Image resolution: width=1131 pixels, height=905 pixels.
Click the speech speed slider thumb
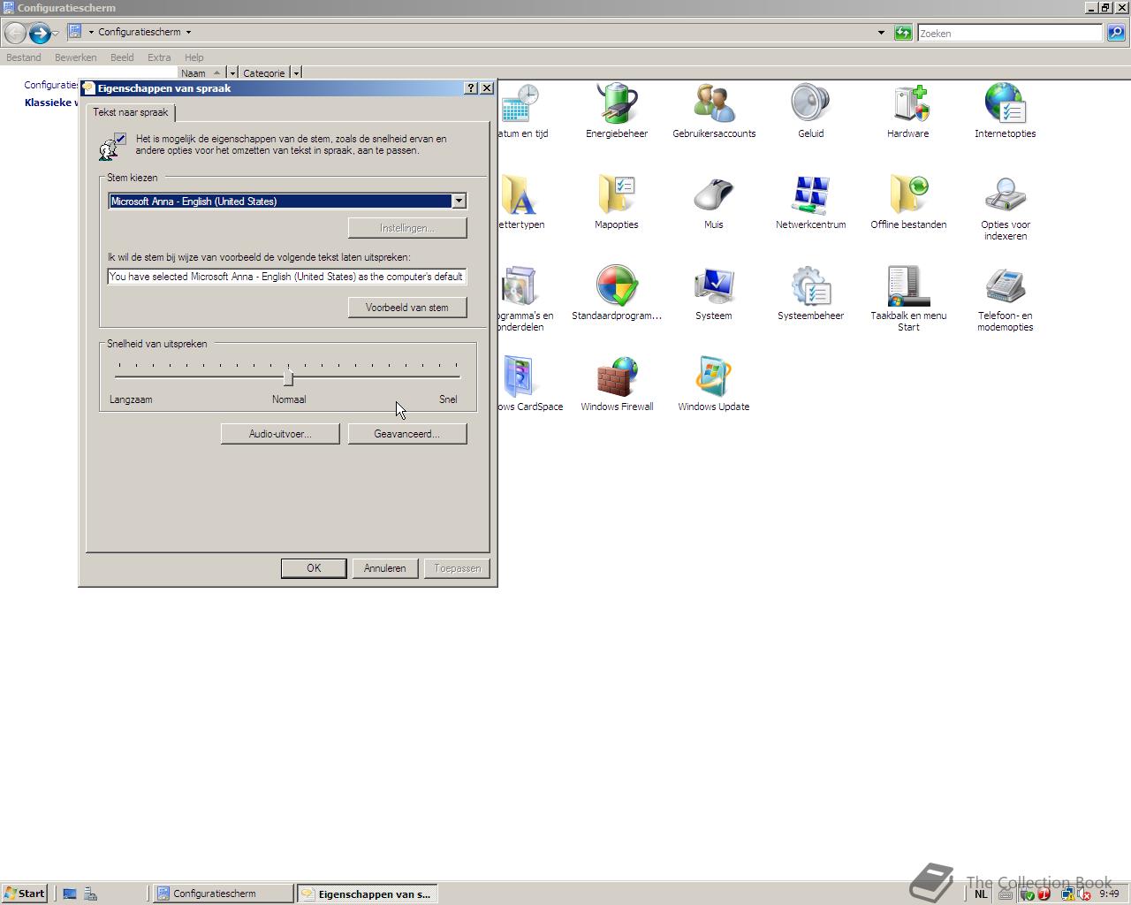click(288, 377)
